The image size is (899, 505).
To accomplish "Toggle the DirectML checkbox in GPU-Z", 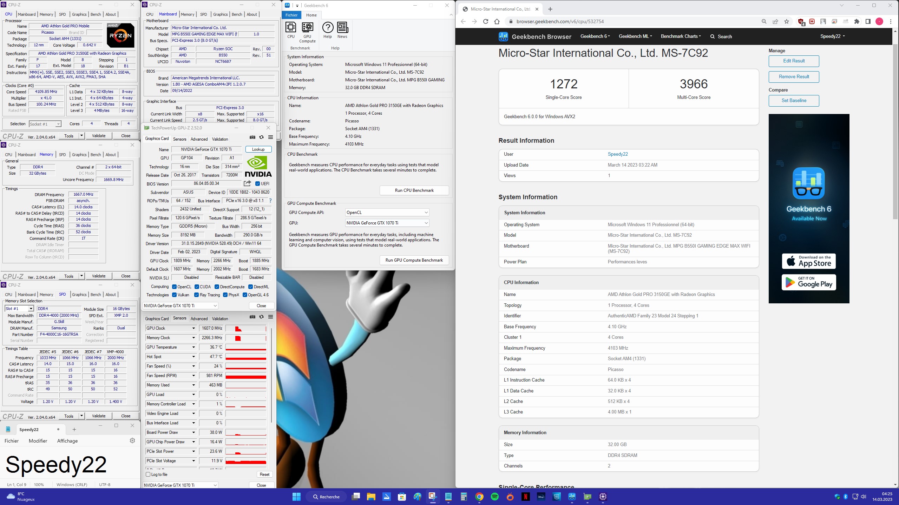I will point(250,287).
